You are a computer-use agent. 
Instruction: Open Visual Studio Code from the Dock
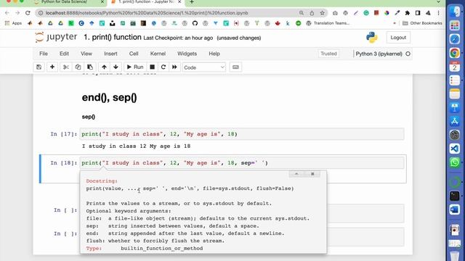pos(454,149)
